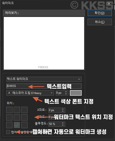Enable the 캡처 auto-watermark checkbox
This screenshot has width=115, height=141.
[x=8, y=132]
